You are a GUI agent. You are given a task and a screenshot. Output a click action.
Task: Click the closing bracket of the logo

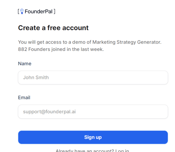click(54, 12)
